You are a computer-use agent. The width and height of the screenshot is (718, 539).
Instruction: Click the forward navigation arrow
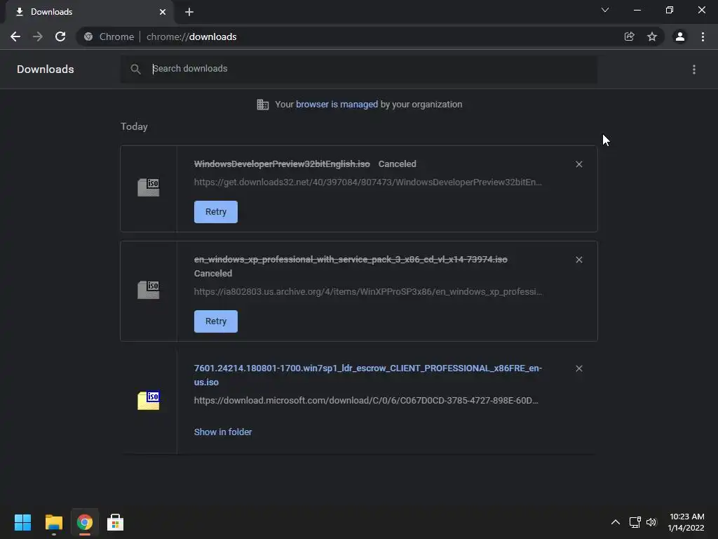(x=38, y=36)
